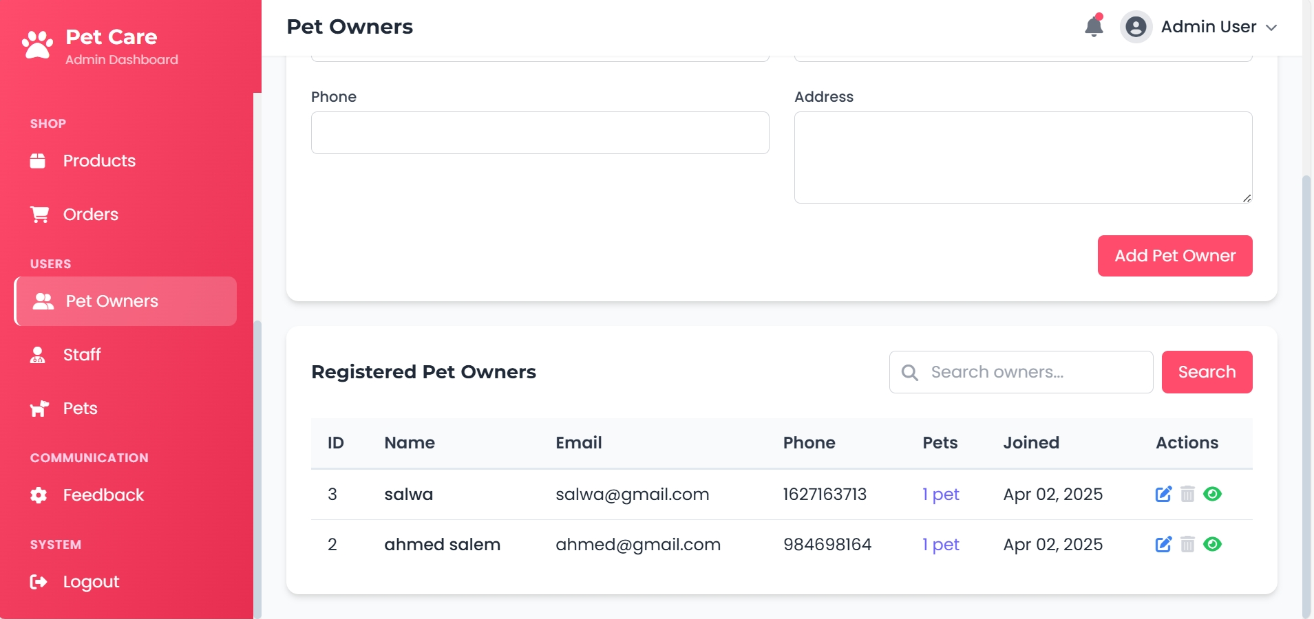View salwa's details with eye icon
This screenshot has height=619, width=1314.
click(1212, 494)
